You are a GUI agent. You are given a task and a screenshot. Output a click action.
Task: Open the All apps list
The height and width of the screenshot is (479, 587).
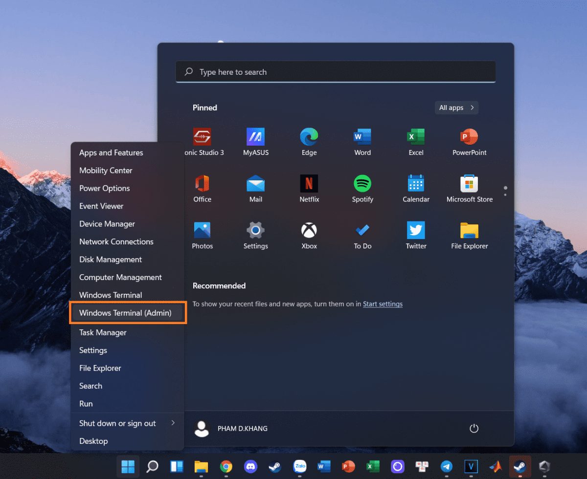[x=456, y=108]
